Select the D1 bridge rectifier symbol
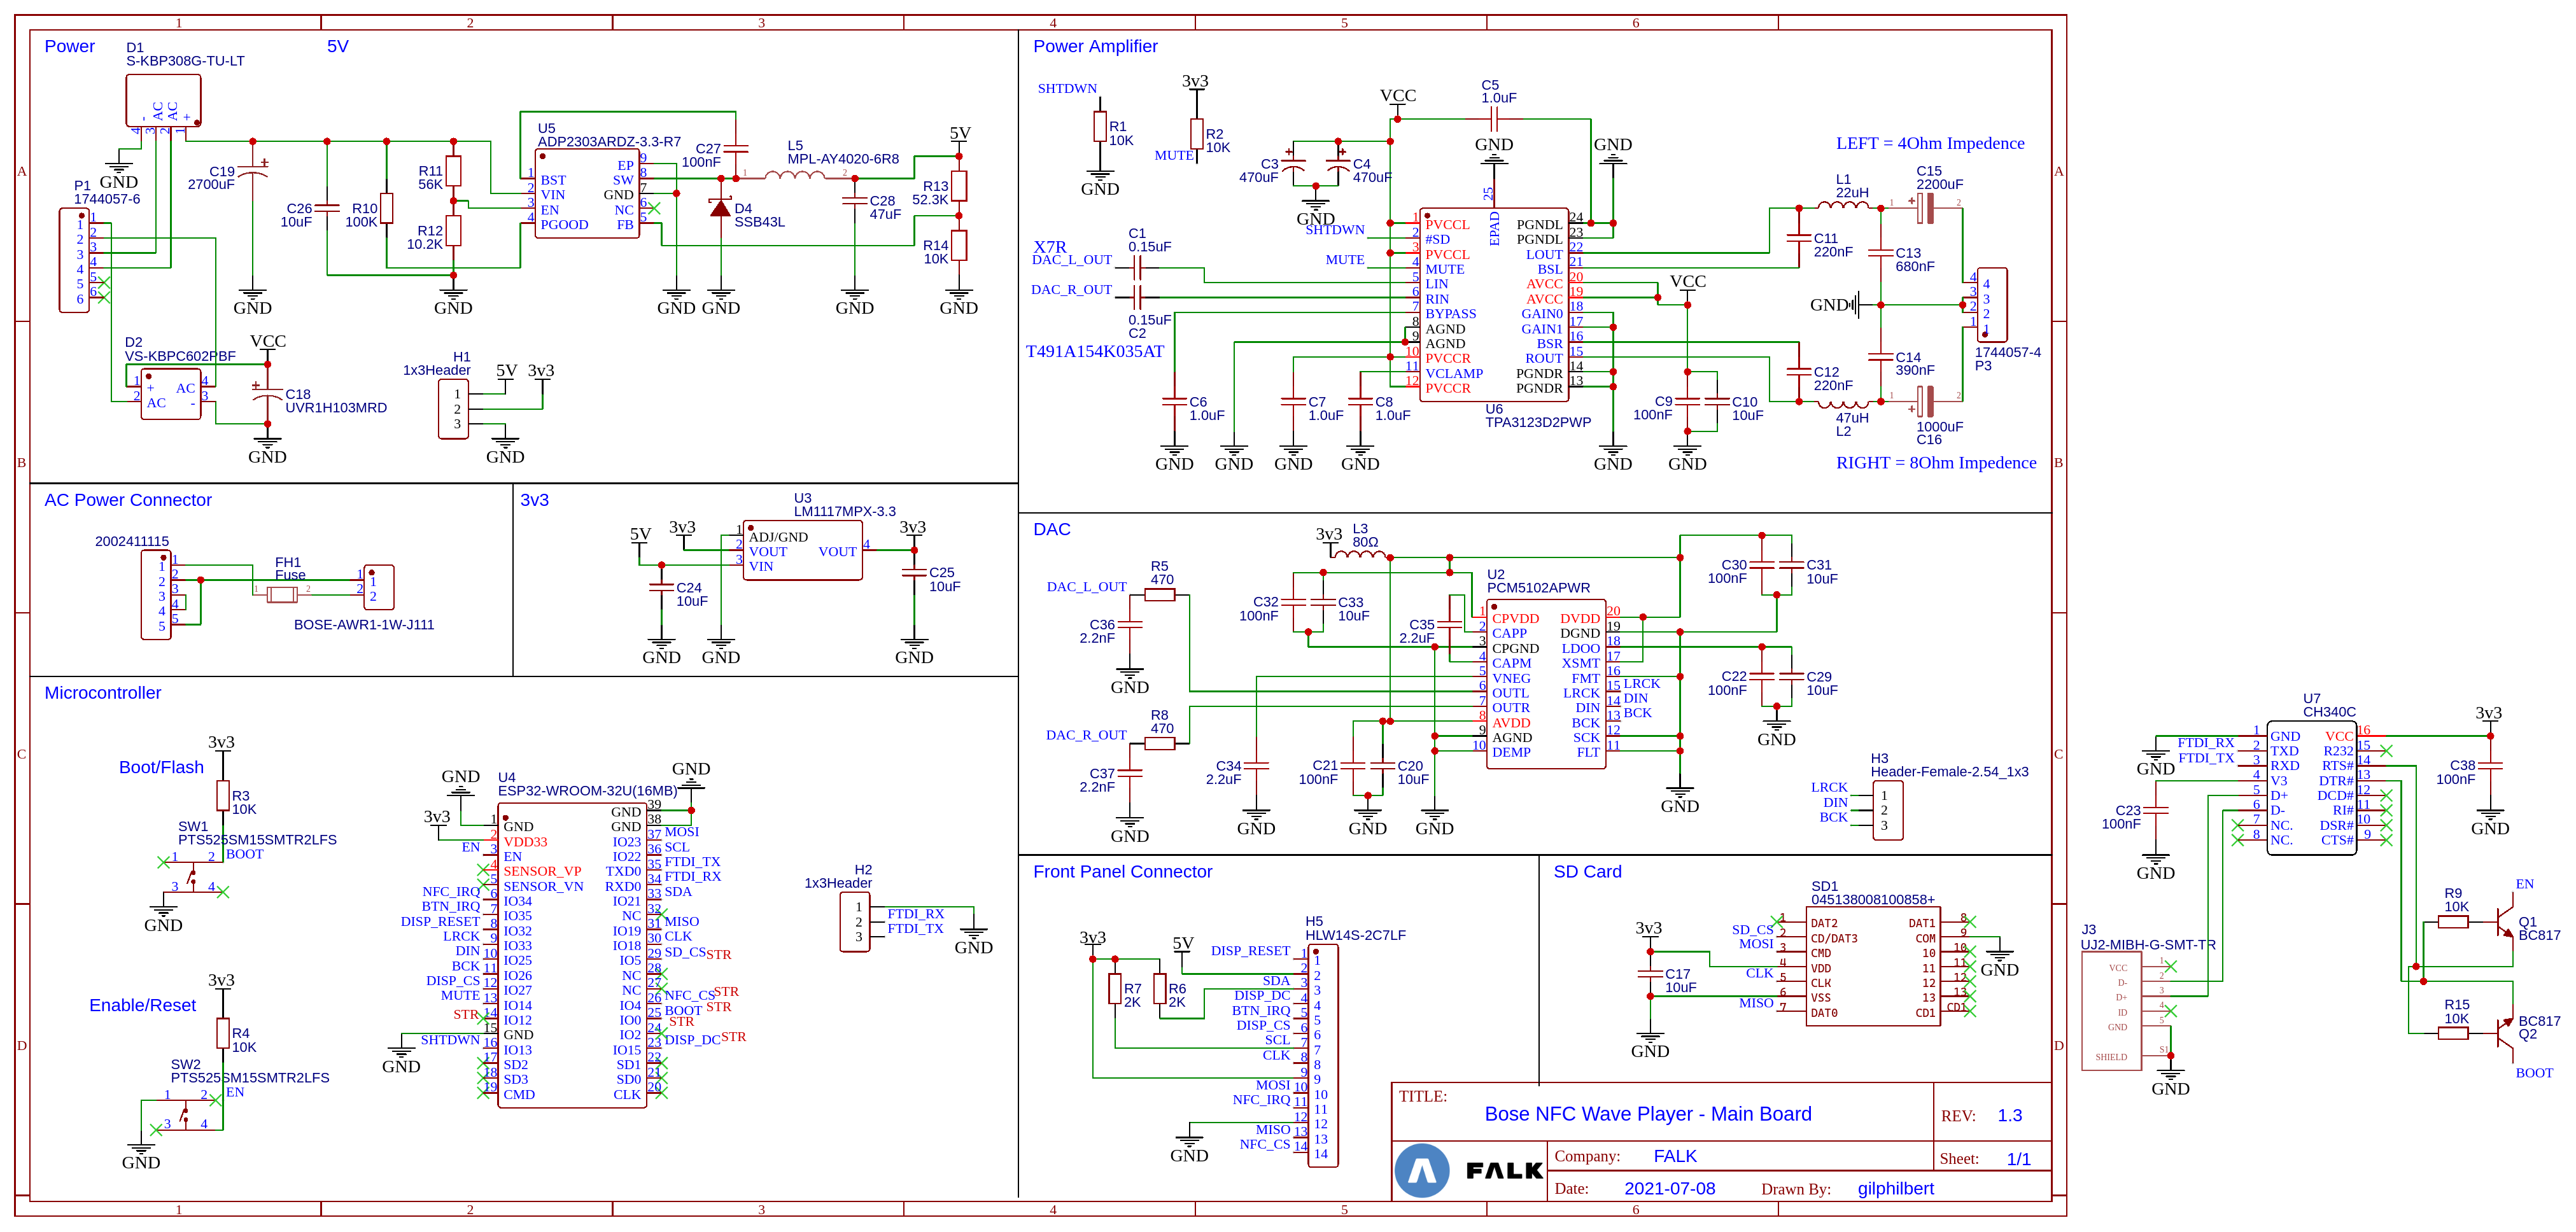 click(x=163, y=100)
